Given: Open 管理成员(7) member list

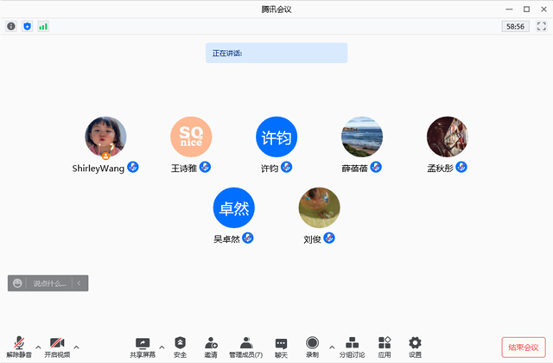Looking at the screenshot, I should coord(246,346).
